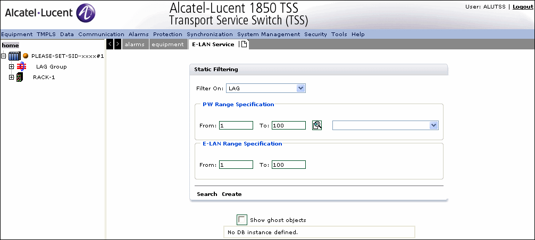Click the shelf node icon beside PLEASE-SET-SID
The image size is (535, 240).
click(x=15, y=56)
